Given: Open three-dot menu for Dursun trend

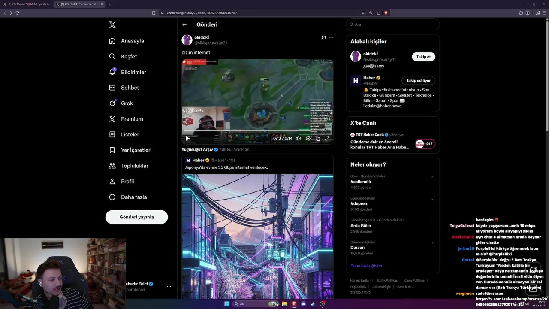Looking at the screenshot, I should pos(432,243).
